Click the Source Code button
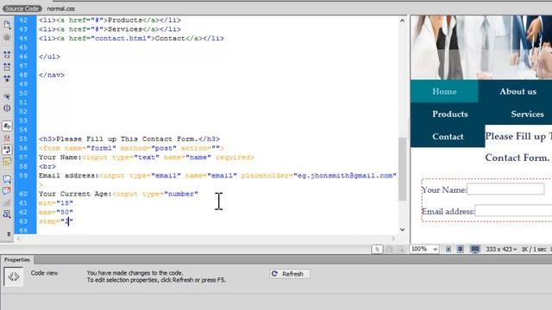The width and height of the screenshot is (552, 310). click(x=22, y=9)
